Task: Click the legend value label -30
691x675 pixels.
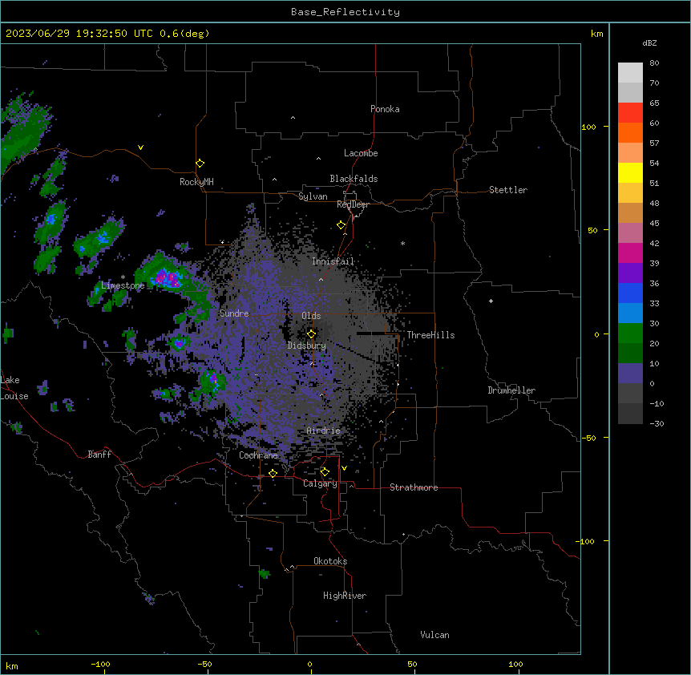Action: 657,424
